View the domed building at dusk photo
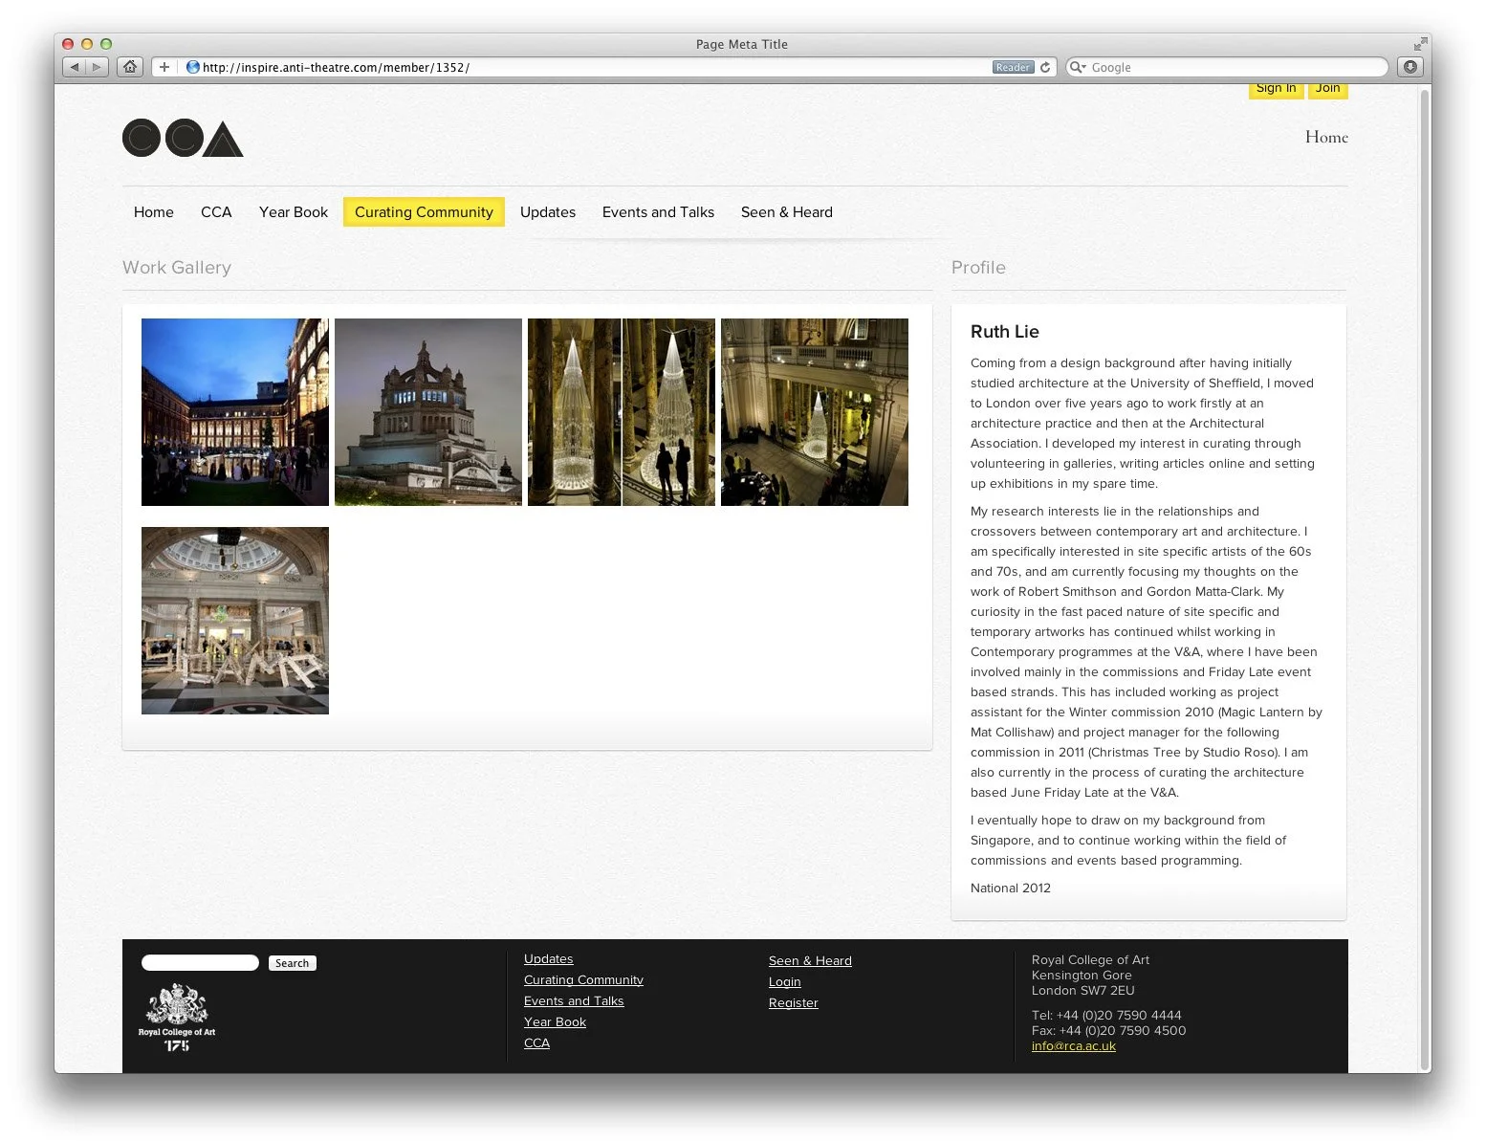This screenshot has height=1141, width=1486. click(x=428, y=412)
